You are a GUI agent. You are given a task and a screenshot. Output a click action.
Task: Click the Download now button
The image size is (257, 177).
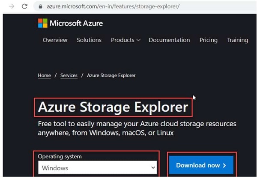(201, 165)
